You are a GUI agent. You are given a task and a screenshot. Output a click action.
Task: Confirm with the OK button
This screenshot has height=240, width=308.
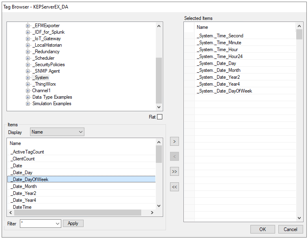pos(263,229)
